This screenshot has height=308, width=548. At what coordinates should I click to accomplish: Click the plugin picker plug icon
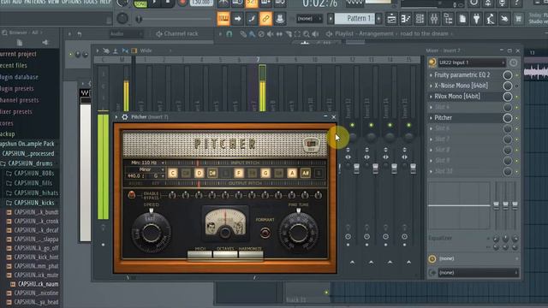(476, 19)
